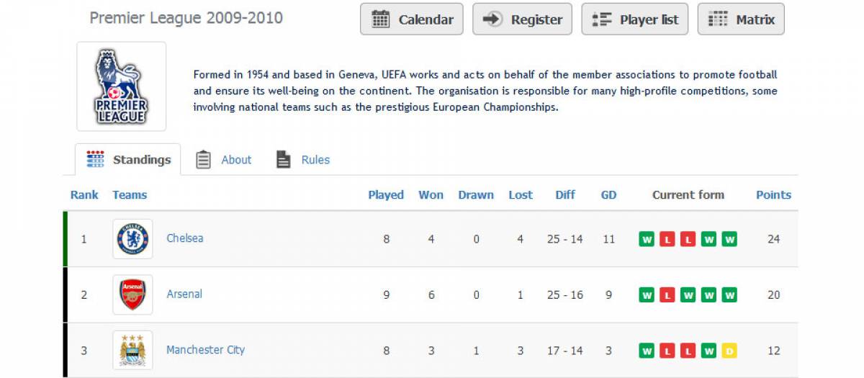Select the Standings tab
Image resolution: width=864 pixels, height=378 pixels.
(x=128, y=160)
